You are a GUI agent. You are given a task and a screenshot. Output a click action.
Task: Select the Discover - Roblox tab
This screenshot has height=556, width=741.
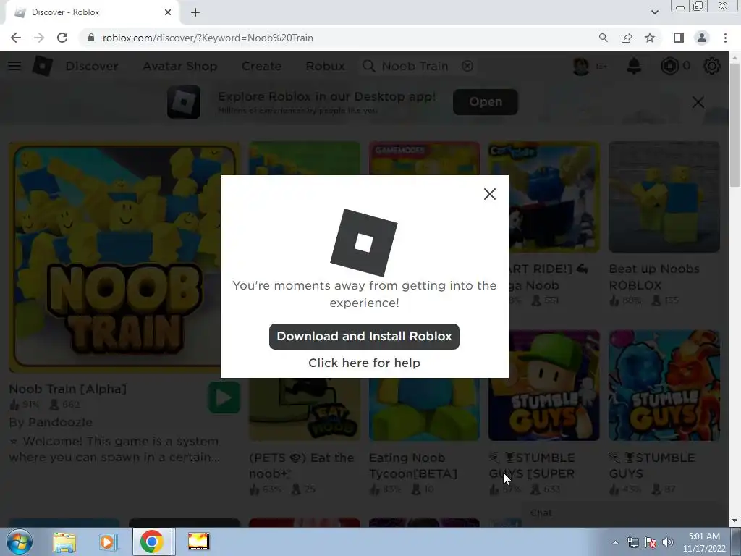[92, 12]
